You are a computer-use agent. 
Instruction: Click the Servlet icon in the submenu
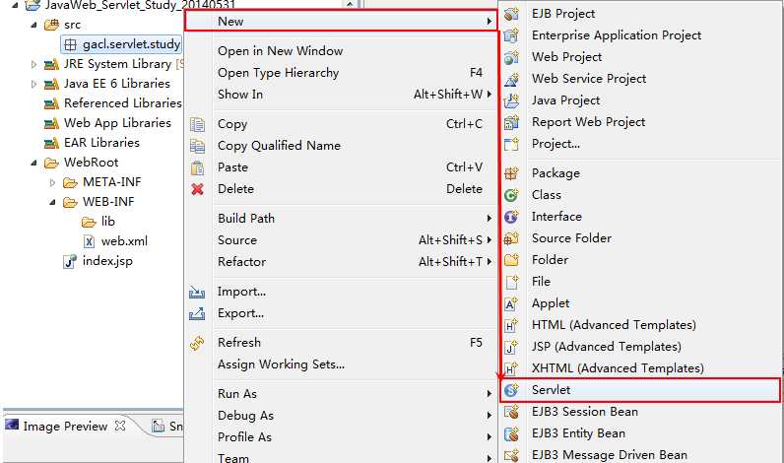point(511,390)
